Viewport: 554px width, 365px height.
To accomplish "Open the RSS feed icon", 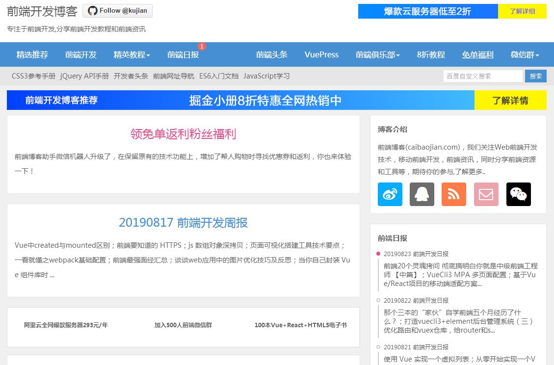I will pyautogui.click(x=453, y=194).
